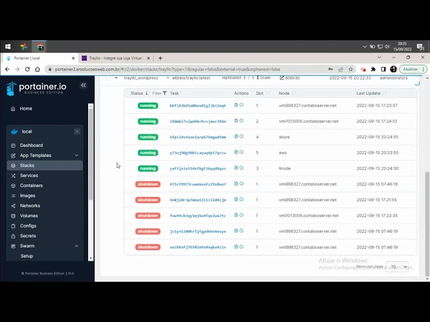Inspect the linode node task
430x322 pixels.
pyautogui.click(x=241, y=168)
